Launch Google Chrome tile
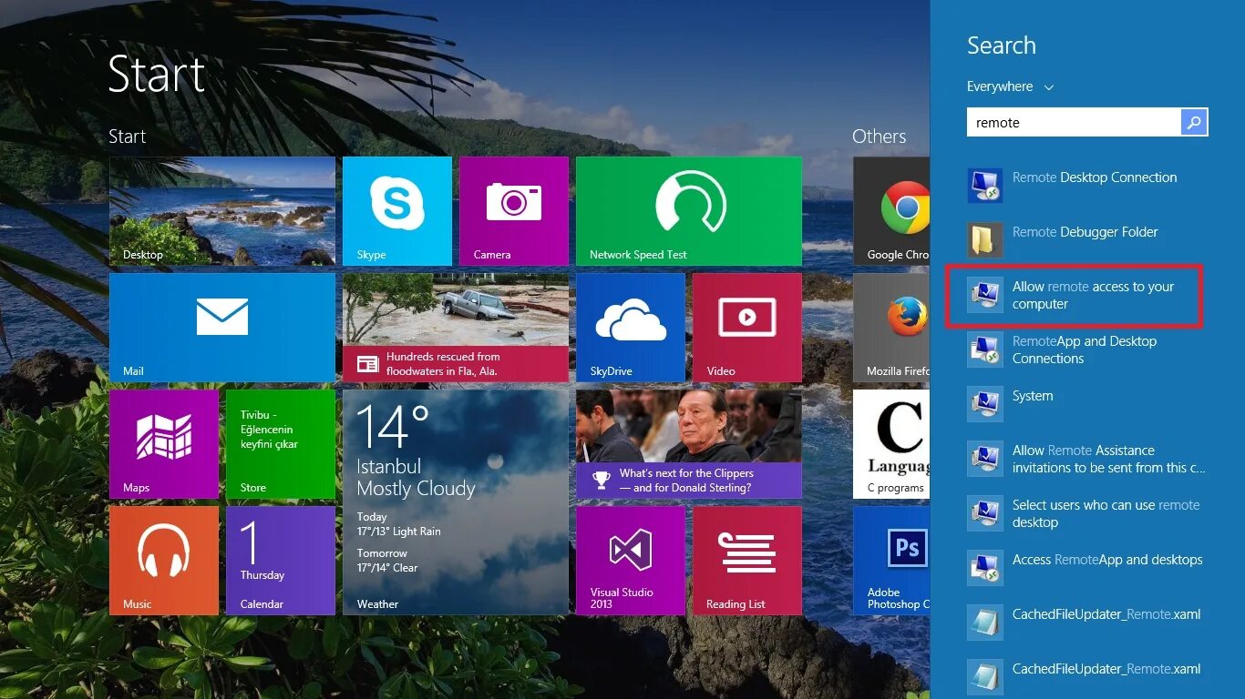The width and height of the screenshot is (1245, 699). pyautogui.click(x=891, y=211)
